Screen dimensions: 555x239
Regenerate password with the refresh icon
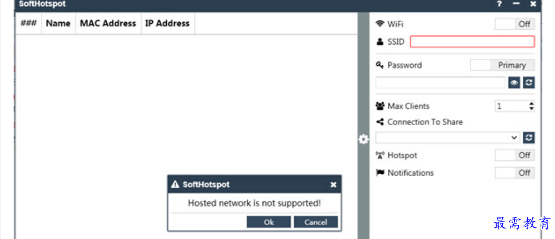click(x=529, y=83)
